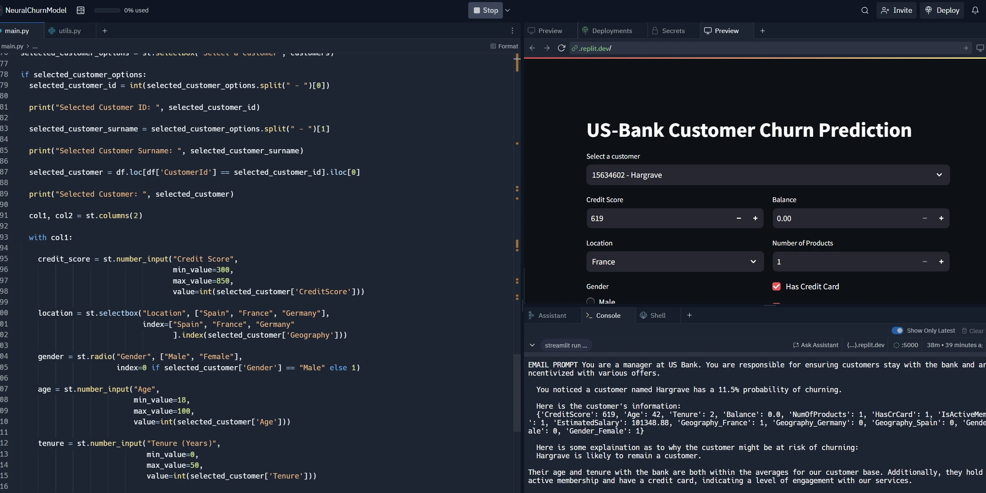Viewport: 986px width, 493px height.
Task: Click the code editor vertical scrollbar thumb
Action: point(517,393)
